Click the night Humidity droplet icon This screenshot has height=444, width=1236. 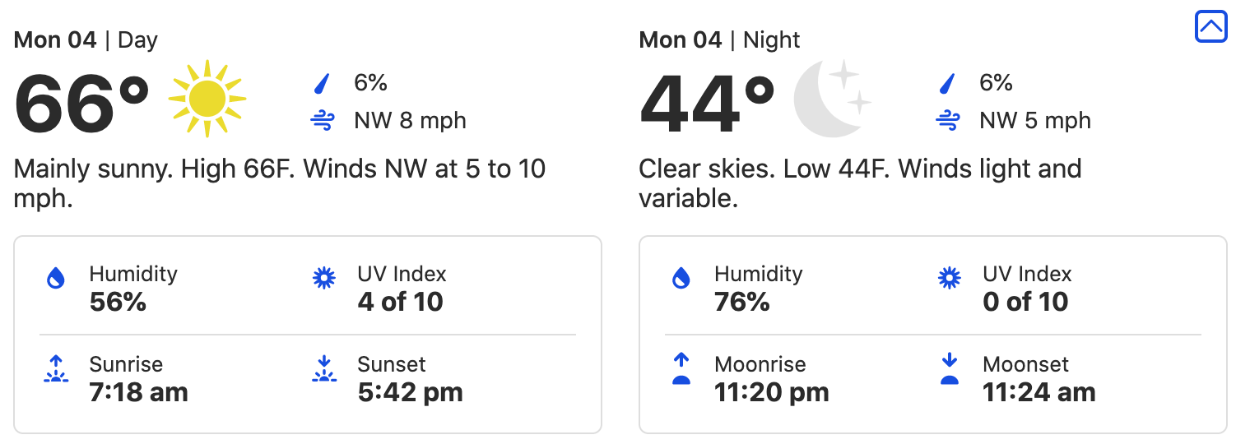click(681, 279)
